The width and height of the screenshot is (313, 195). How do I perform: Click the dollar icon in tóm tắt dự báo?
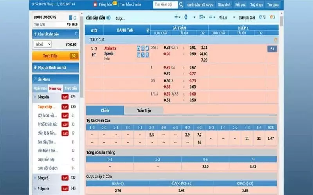click(x=35, y=34)
